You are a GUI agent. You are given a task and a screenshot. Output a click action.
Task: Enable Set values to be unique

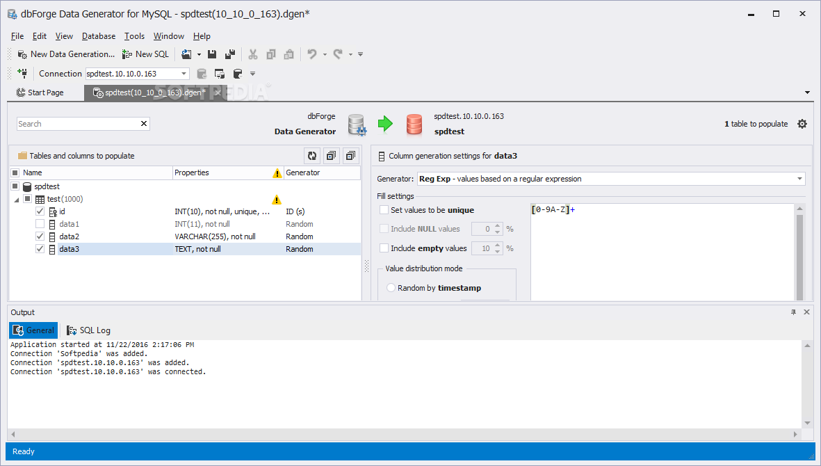coord(384,210)
